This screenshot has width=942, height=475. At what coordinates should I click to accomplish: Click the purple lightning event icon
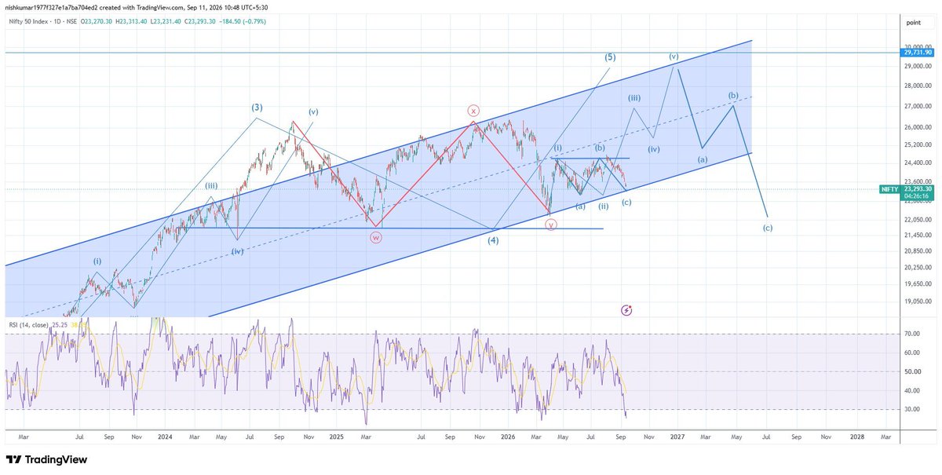(x=626, y=311)
